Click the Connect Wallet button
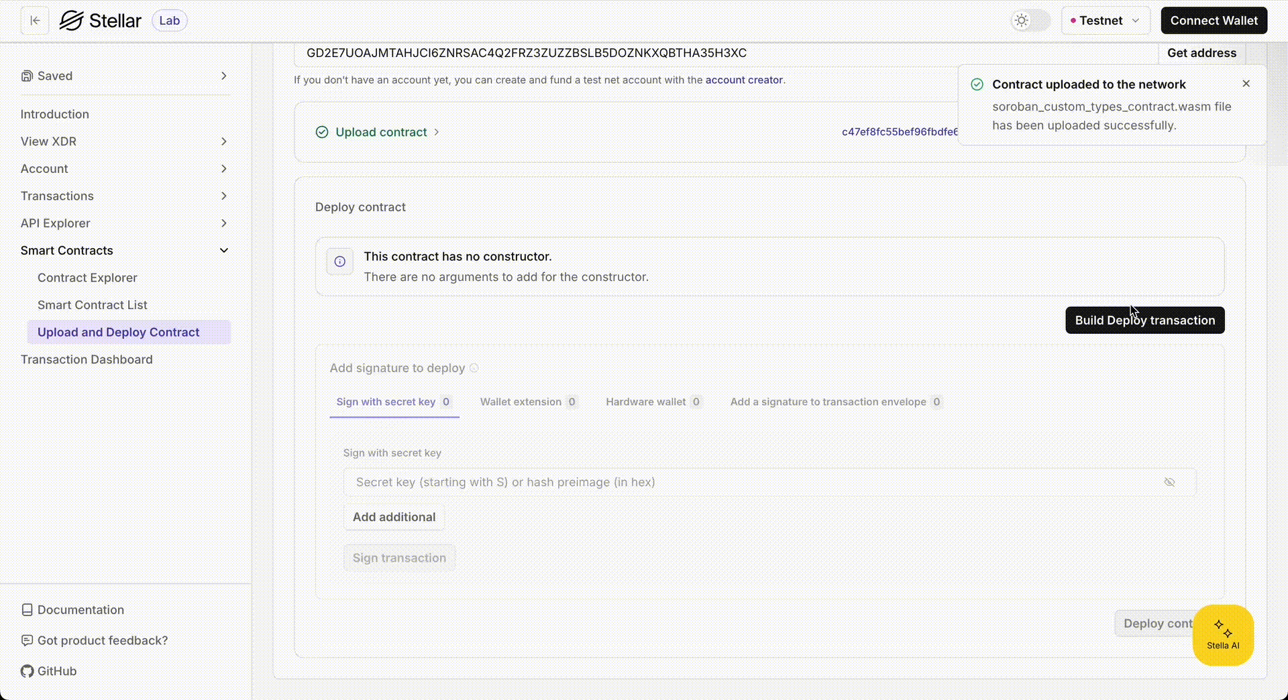1288x700 pixels. tap(1213, 20)
